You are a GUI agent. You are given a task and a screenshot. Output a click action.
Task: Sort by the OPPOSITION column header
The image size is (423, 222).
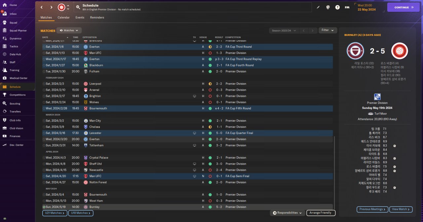[90, 37]
